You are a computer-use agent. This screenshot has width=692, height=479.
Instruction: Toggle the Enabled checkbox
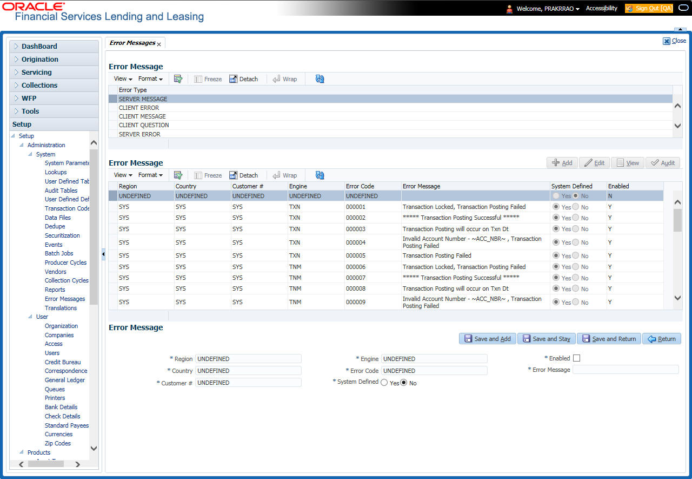(x=576, y=358)
